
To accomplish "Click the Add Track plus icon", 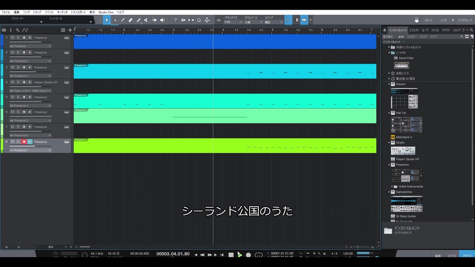I will click(x=70, y=30).
